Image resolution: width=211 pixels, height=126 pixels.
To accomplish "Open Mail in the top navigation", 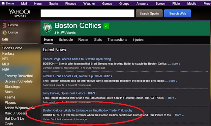I will click(x=24, y=4).
